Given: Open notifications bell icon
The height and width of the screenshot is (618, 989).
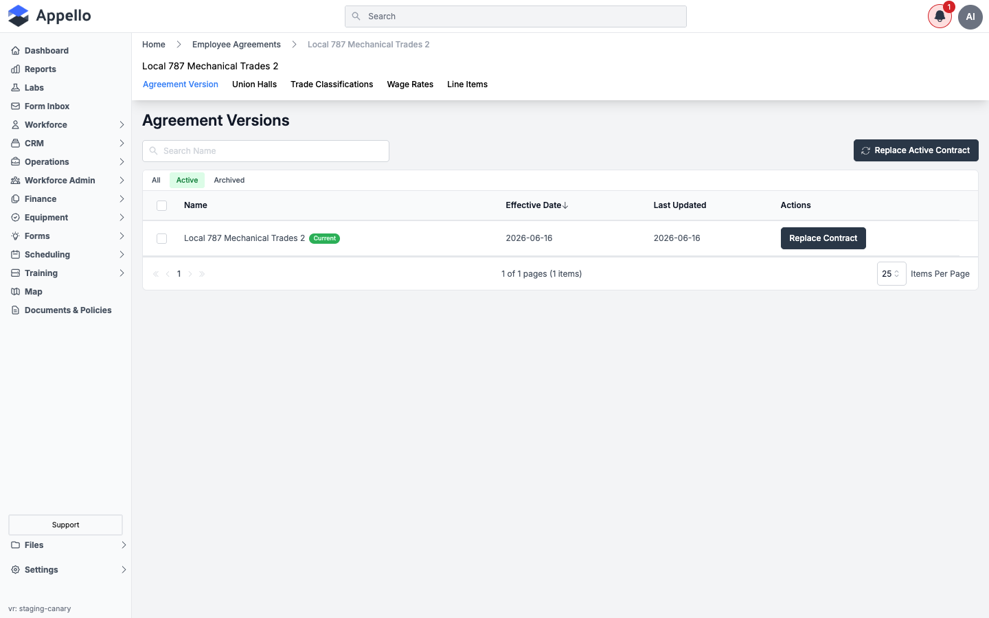Looking at the screenshot, I should (940, 16).
